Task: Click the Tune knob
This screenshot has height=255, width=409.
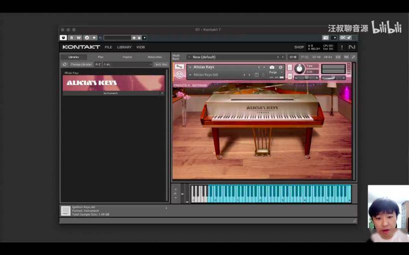Action: [x=299, y=69]
